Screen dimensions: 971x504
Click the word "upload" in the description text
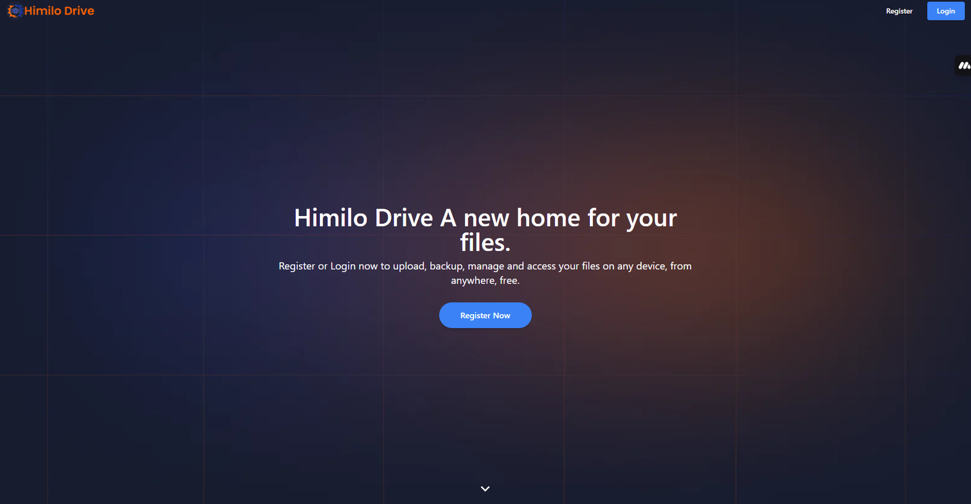point(408,266)
